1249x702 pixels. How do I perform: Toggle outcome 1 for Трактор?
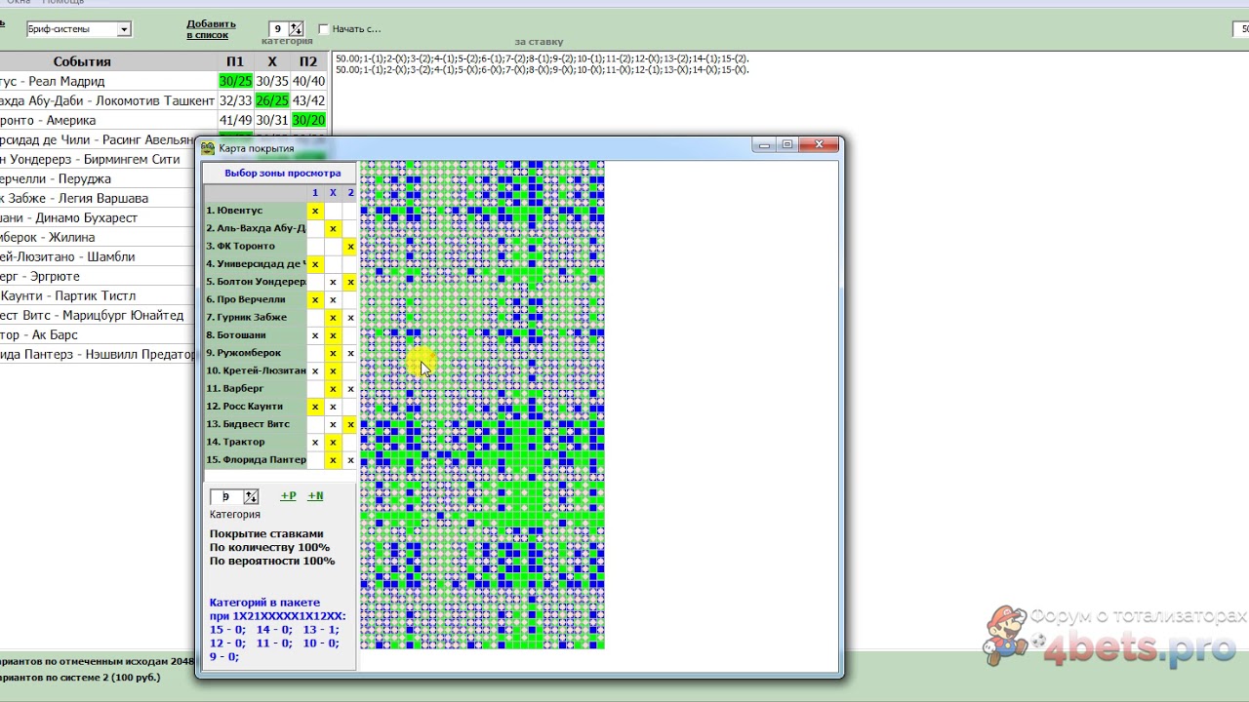pos(315,442)
